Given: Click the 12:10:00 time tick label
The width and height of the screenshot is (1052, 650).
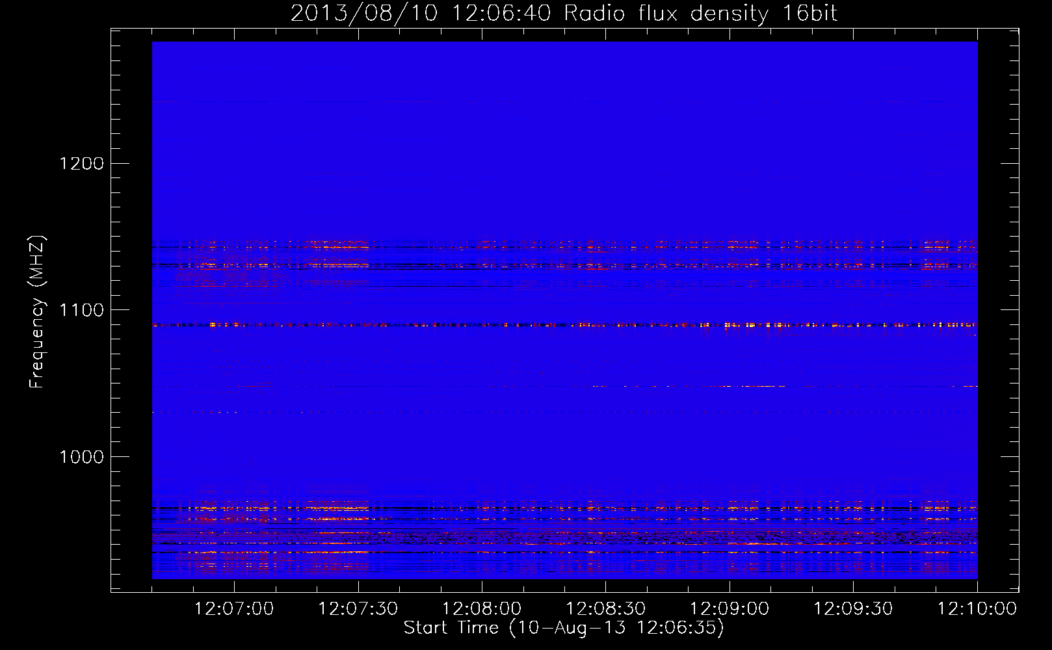Looking at the screenshot, I should (977, 609).
